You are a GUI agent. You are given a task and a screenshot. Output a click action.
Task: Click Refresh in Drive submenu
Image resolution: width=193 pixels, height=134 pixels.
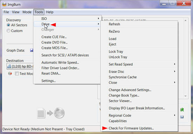pyautogui.click(x=139, y=24)
